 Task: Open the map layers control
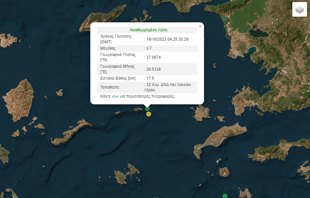click(299, 9)
